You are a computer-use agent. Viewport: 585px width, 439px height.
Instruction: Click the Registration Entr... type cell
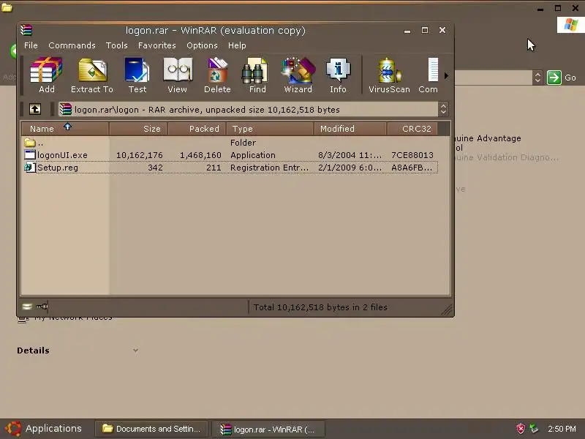[269, 168]
